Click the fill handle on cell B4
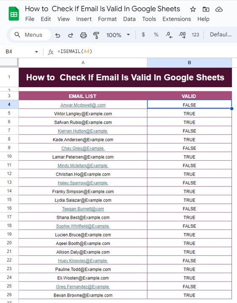The width and height of the screenshot is (237, 303). pyautogui.click(x=232, y=109)
